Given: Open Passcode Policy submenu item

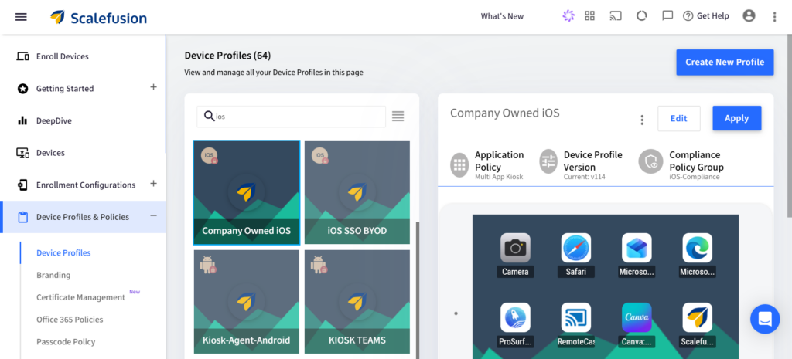Looking at the screenshot, I should [x=66, y=341].
